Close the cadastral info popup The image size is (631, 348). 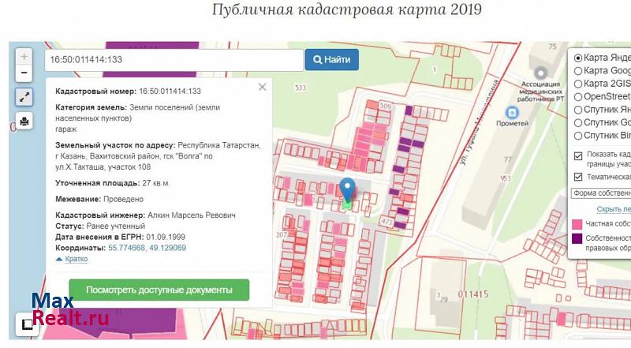262,87
